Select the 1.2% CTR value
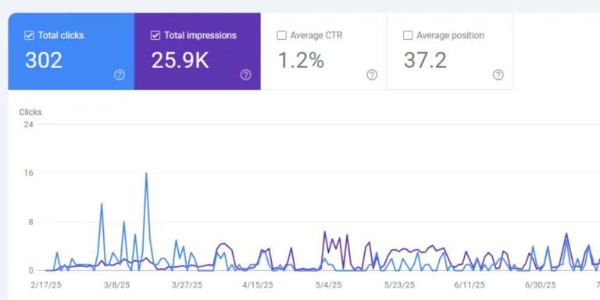The image size is (600, 300). (x=301, y=60)
